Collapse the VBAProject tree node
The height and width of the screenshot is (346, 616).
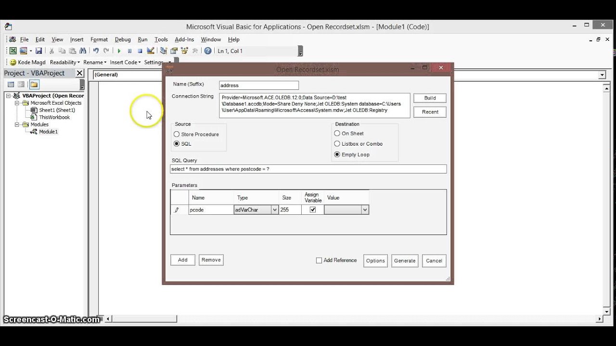(x=9, y=96)
